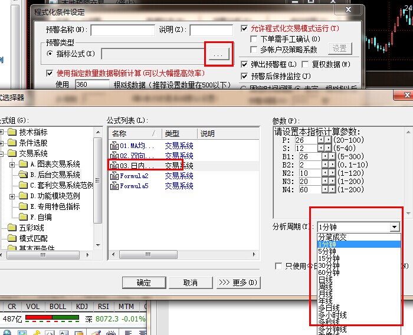Choose 周线 period option
This screenshot has width=413, height=335.
point(359,286)
